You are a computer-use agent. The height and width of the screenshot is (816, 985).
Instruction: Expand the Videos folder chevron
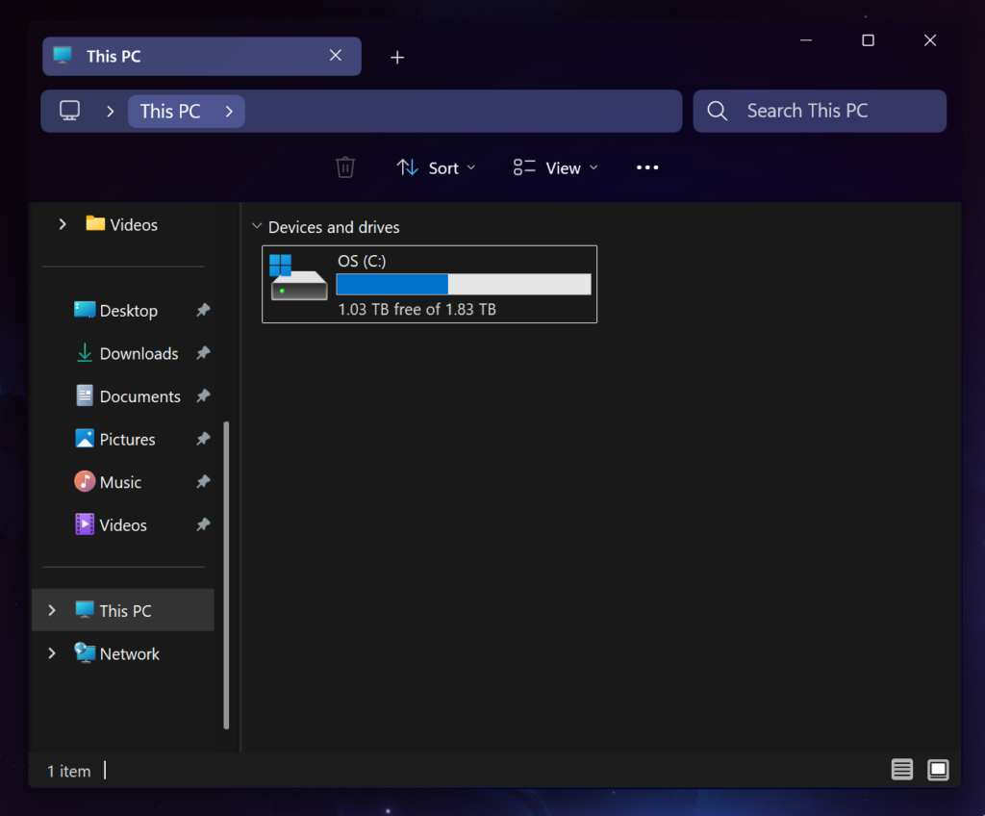(x=63, y=224)
